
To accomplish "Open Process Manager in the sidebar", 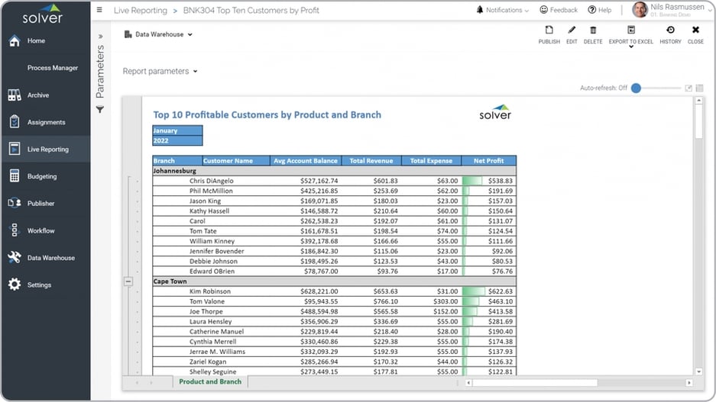I will (52, 68).
